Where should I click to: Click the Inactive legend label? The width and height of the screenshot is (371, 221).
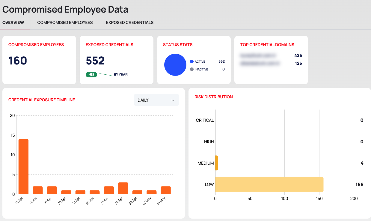point(201,69)
